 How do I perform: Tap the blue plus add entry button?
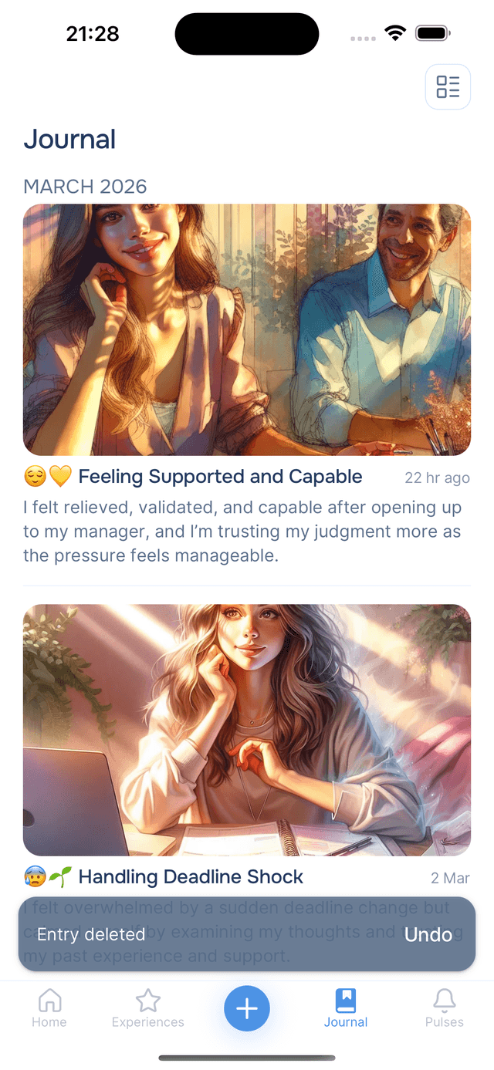click(247, 1008)
